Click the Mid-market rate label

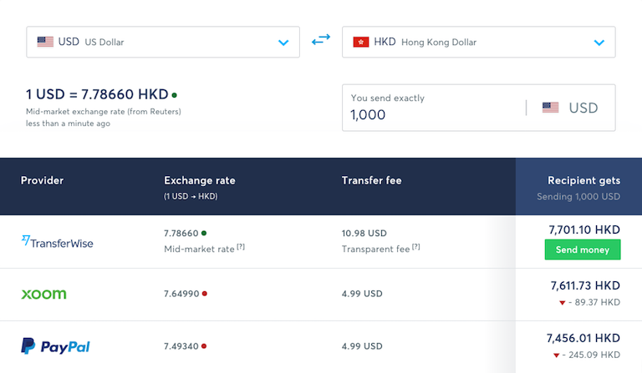[x=199, y=250]
